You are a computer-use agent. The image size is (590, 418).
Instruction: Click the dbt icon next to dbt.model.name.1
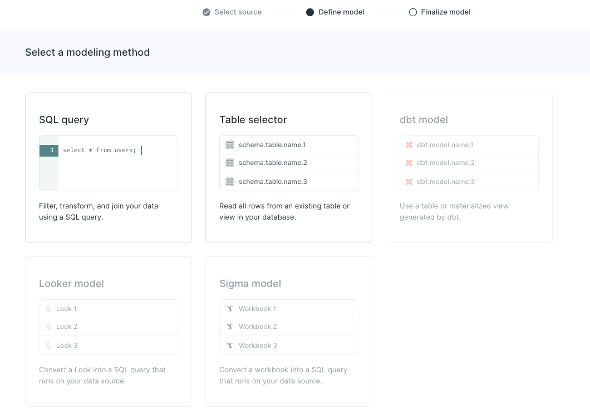point(410,144)
